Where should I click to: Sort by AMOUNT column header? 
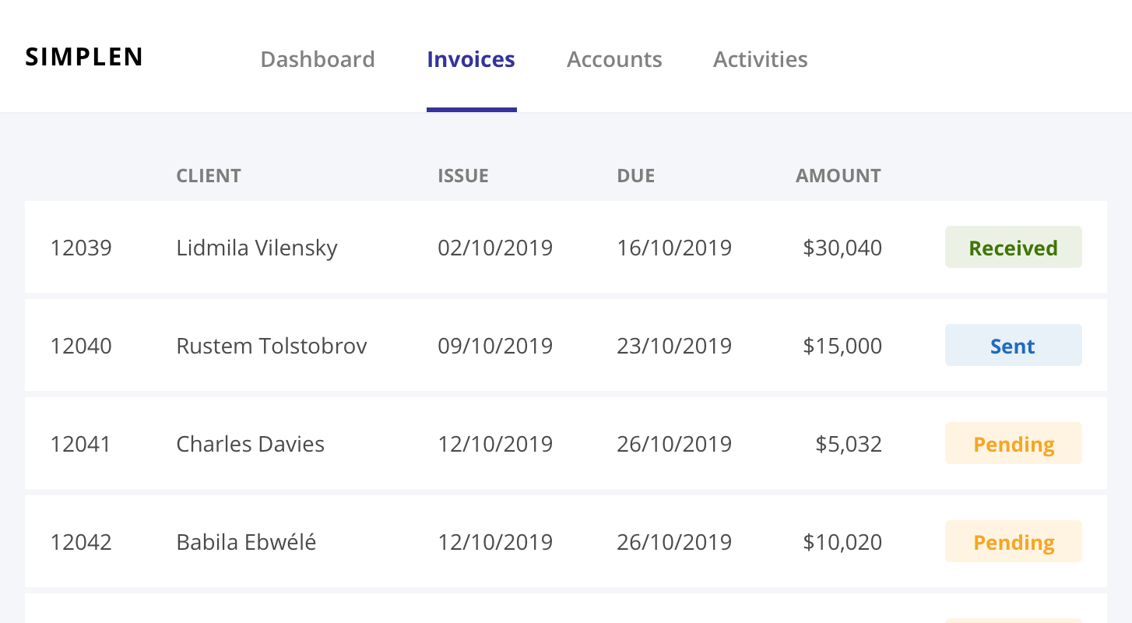point(838,176)
